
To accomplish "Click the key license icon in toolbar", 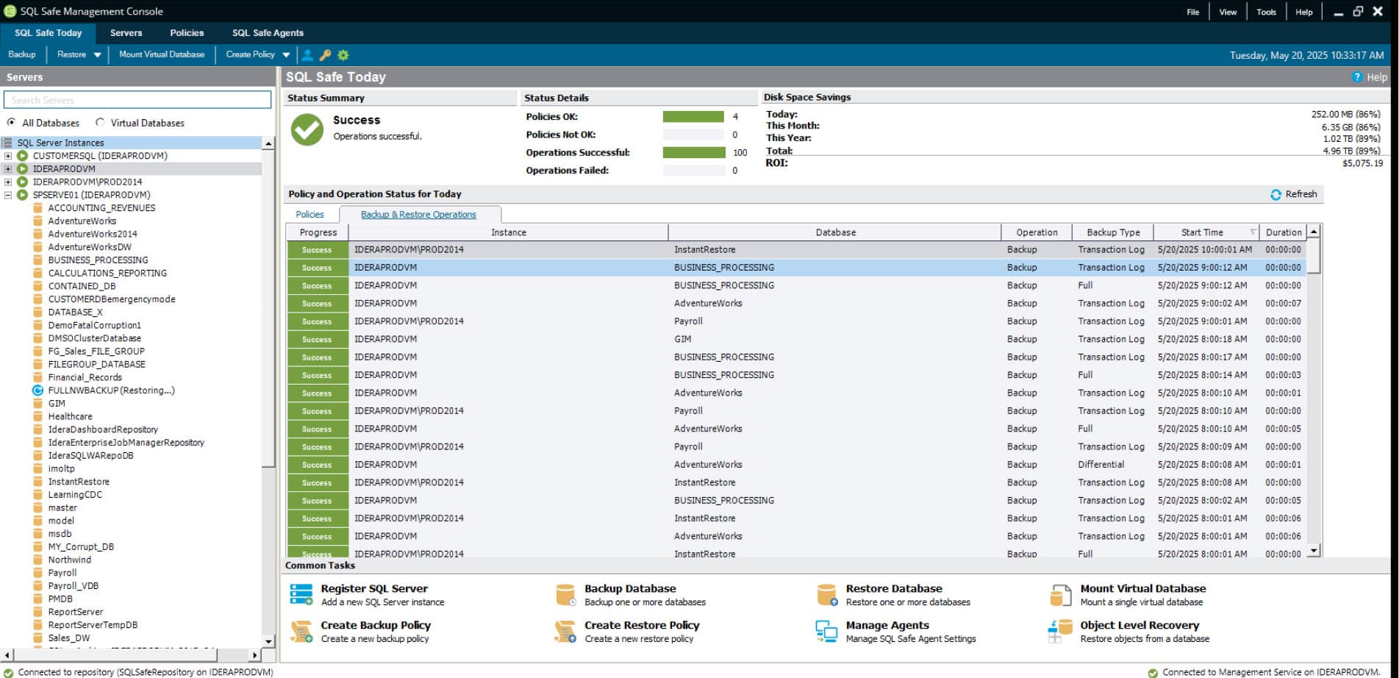I will tap(325, 54).
